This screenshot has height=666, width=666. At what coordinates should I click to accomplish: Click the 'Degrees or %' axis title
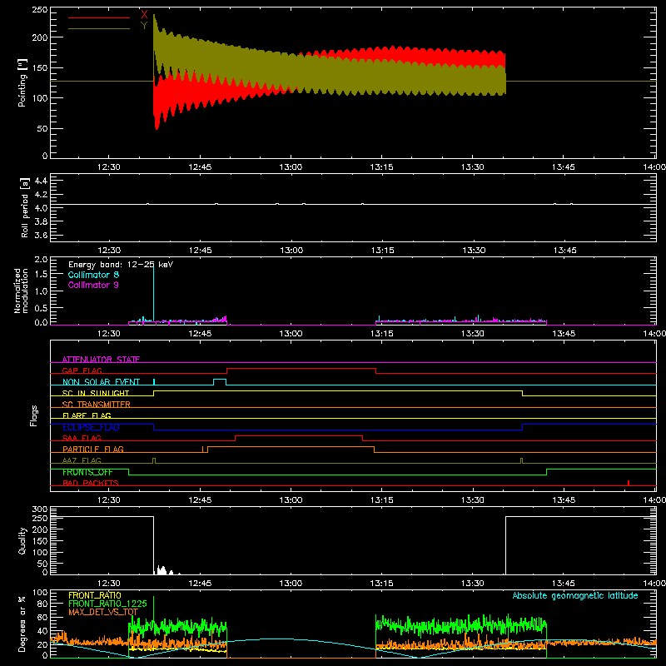tap(22, 624)
